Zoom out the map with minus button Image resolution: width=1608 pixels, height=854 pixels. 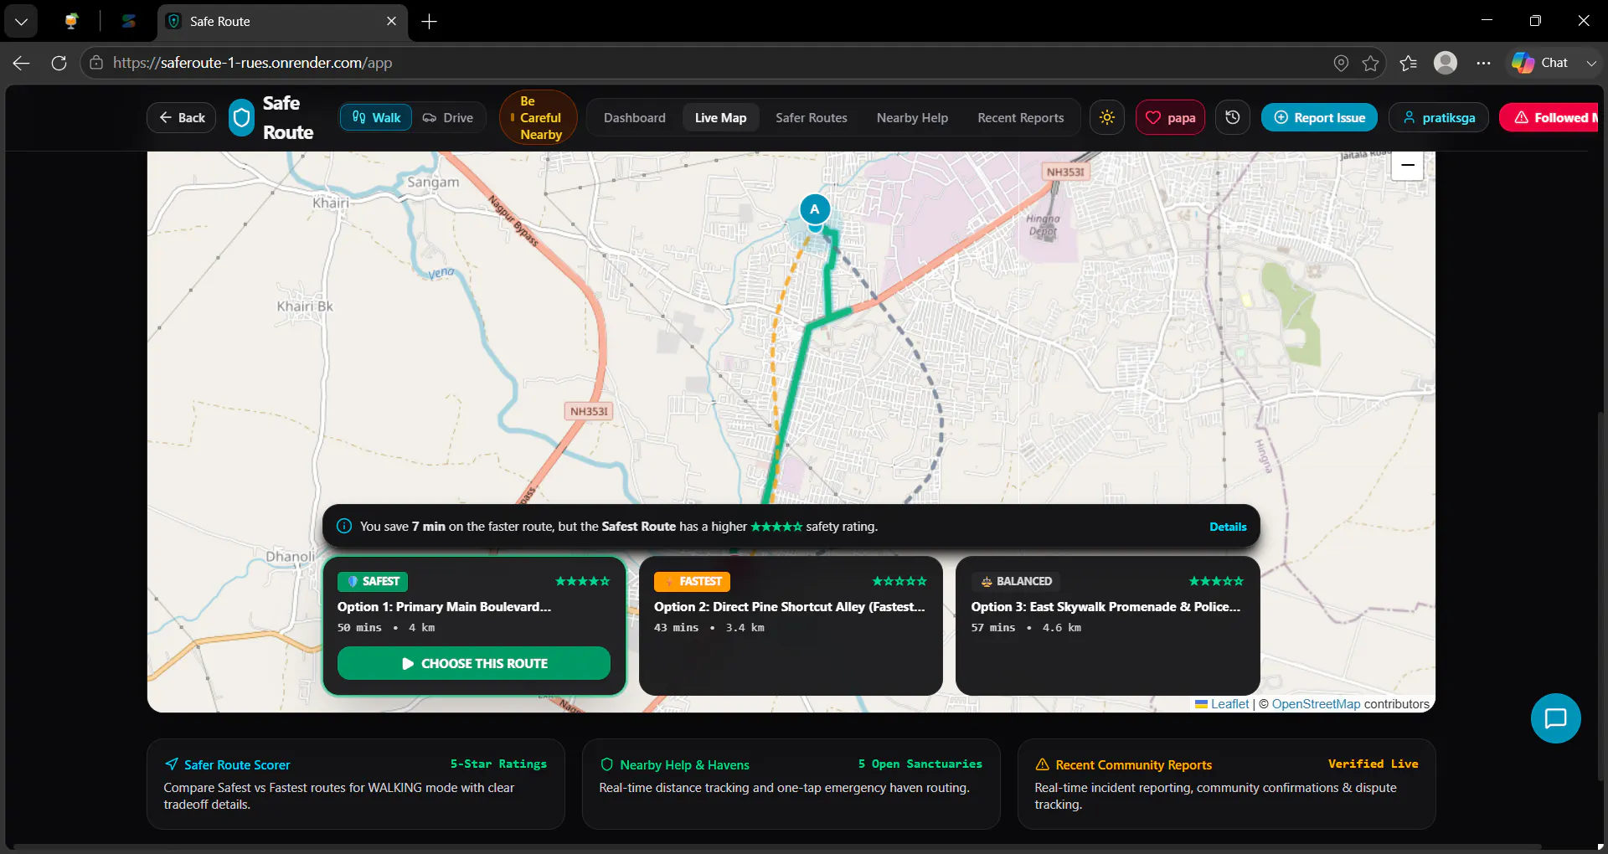click(1408, 165)
